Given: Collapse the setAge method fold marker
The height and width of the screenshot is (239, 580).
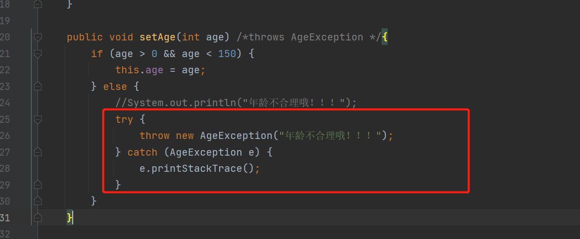Looking at the screenshot, I should 38,37.
